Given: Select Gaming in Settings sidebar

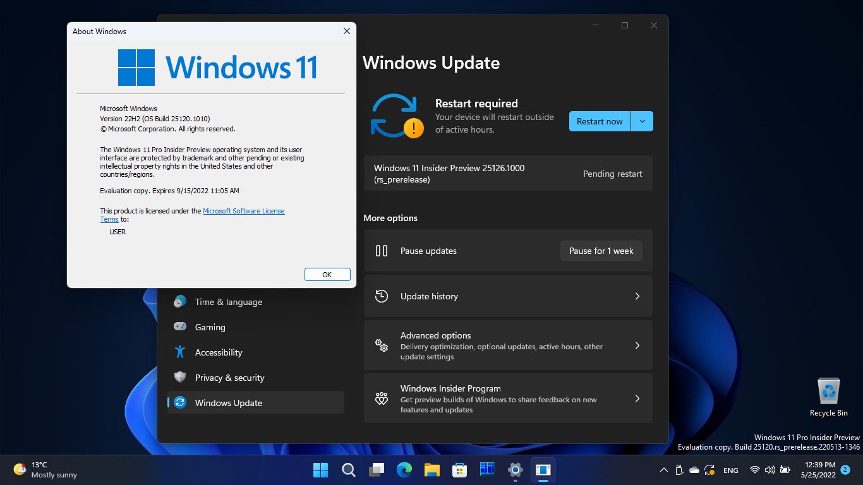Looking at the screenshot, I should 256,327.
